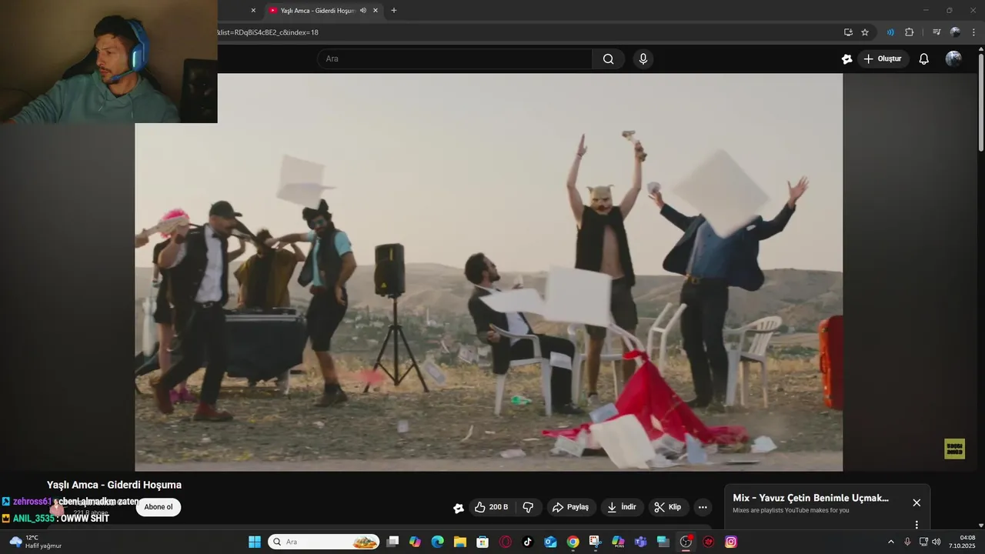Close the Mix playlist panel
The height and width of the screenshot is (554, 985).
pos(917,502)
